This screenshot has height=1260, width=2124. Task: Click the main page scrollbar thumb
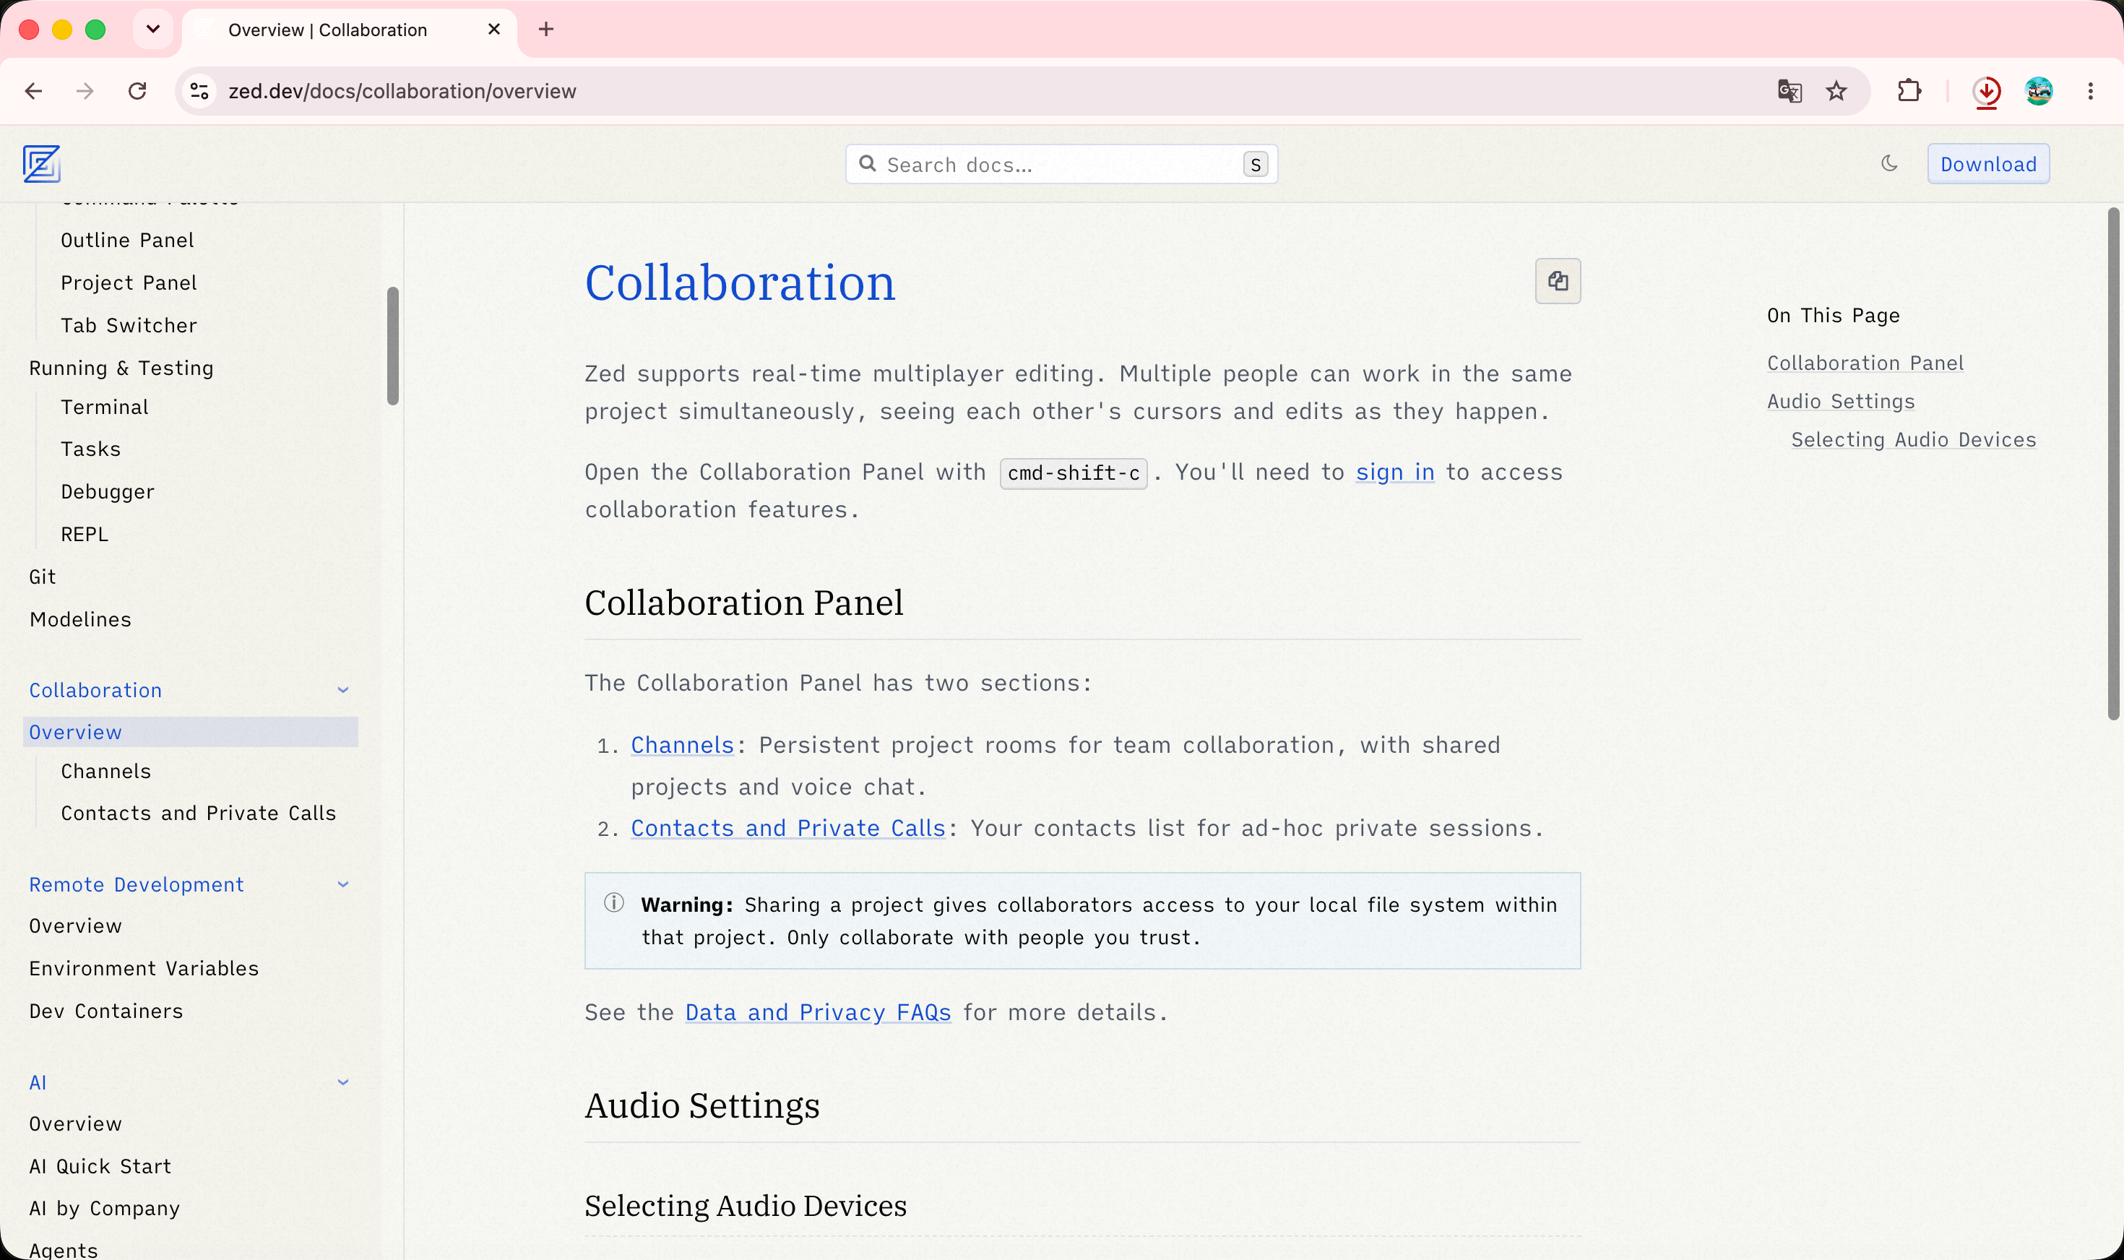(x=2114, y=465)
